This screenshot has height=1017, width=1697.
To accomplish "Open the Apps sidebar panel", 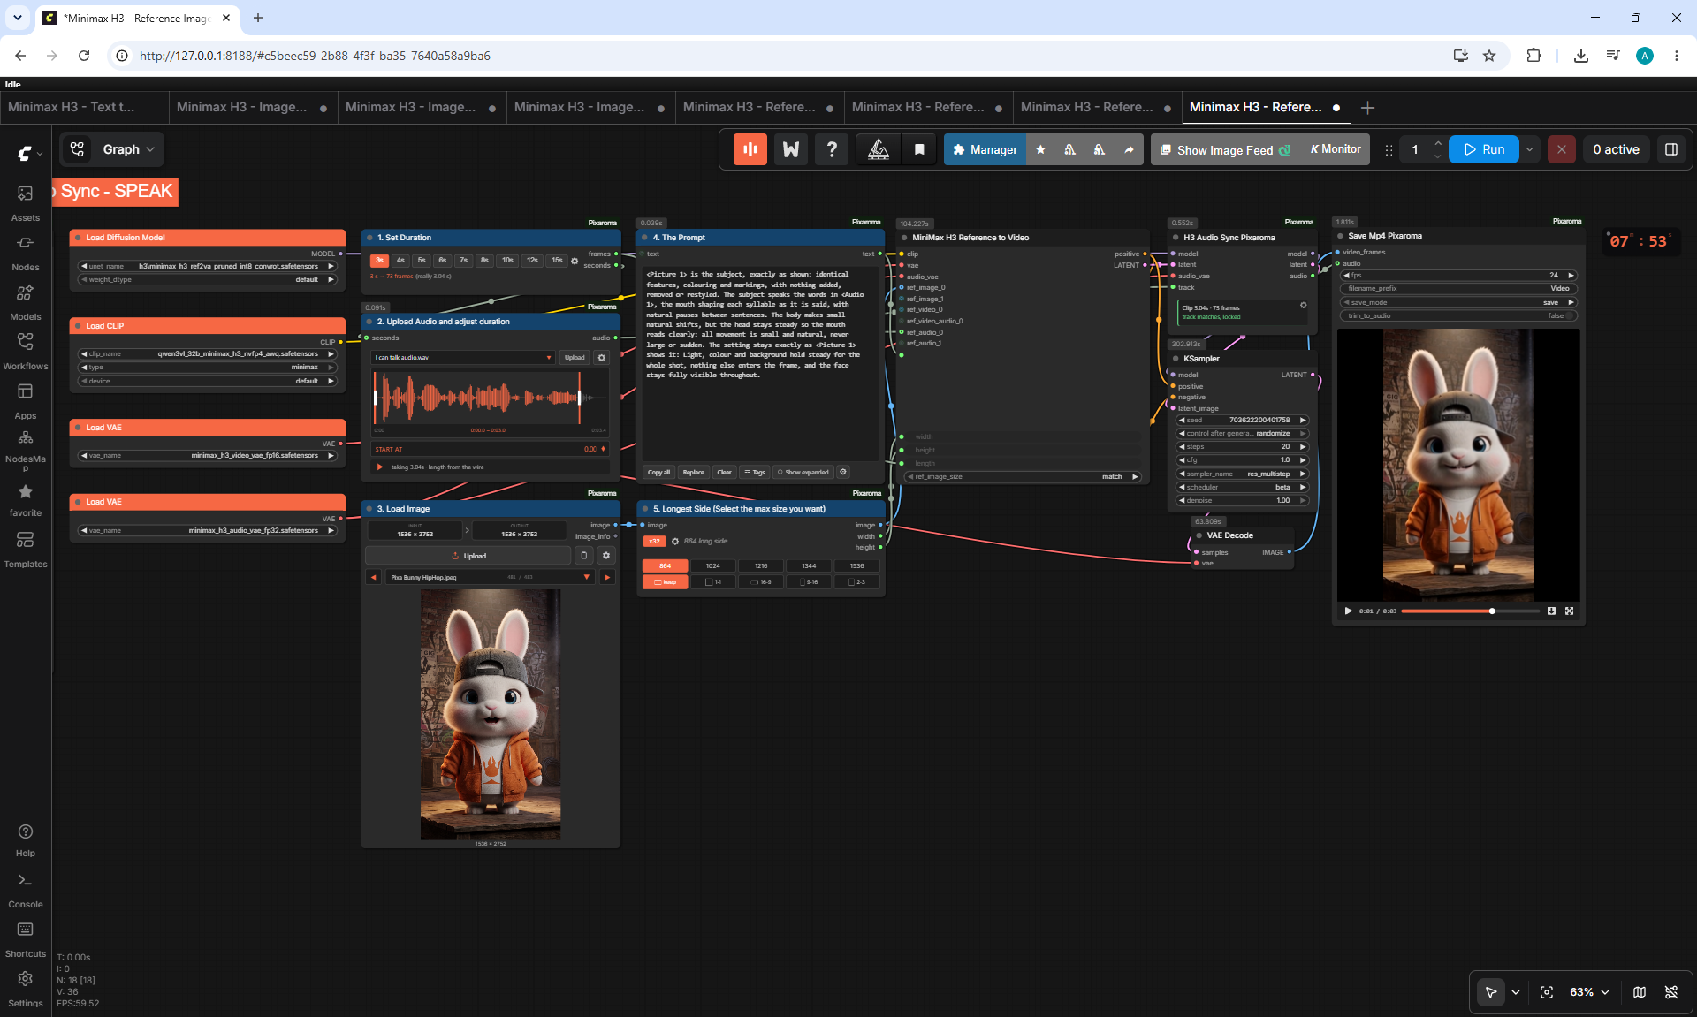I will (25, 400).
